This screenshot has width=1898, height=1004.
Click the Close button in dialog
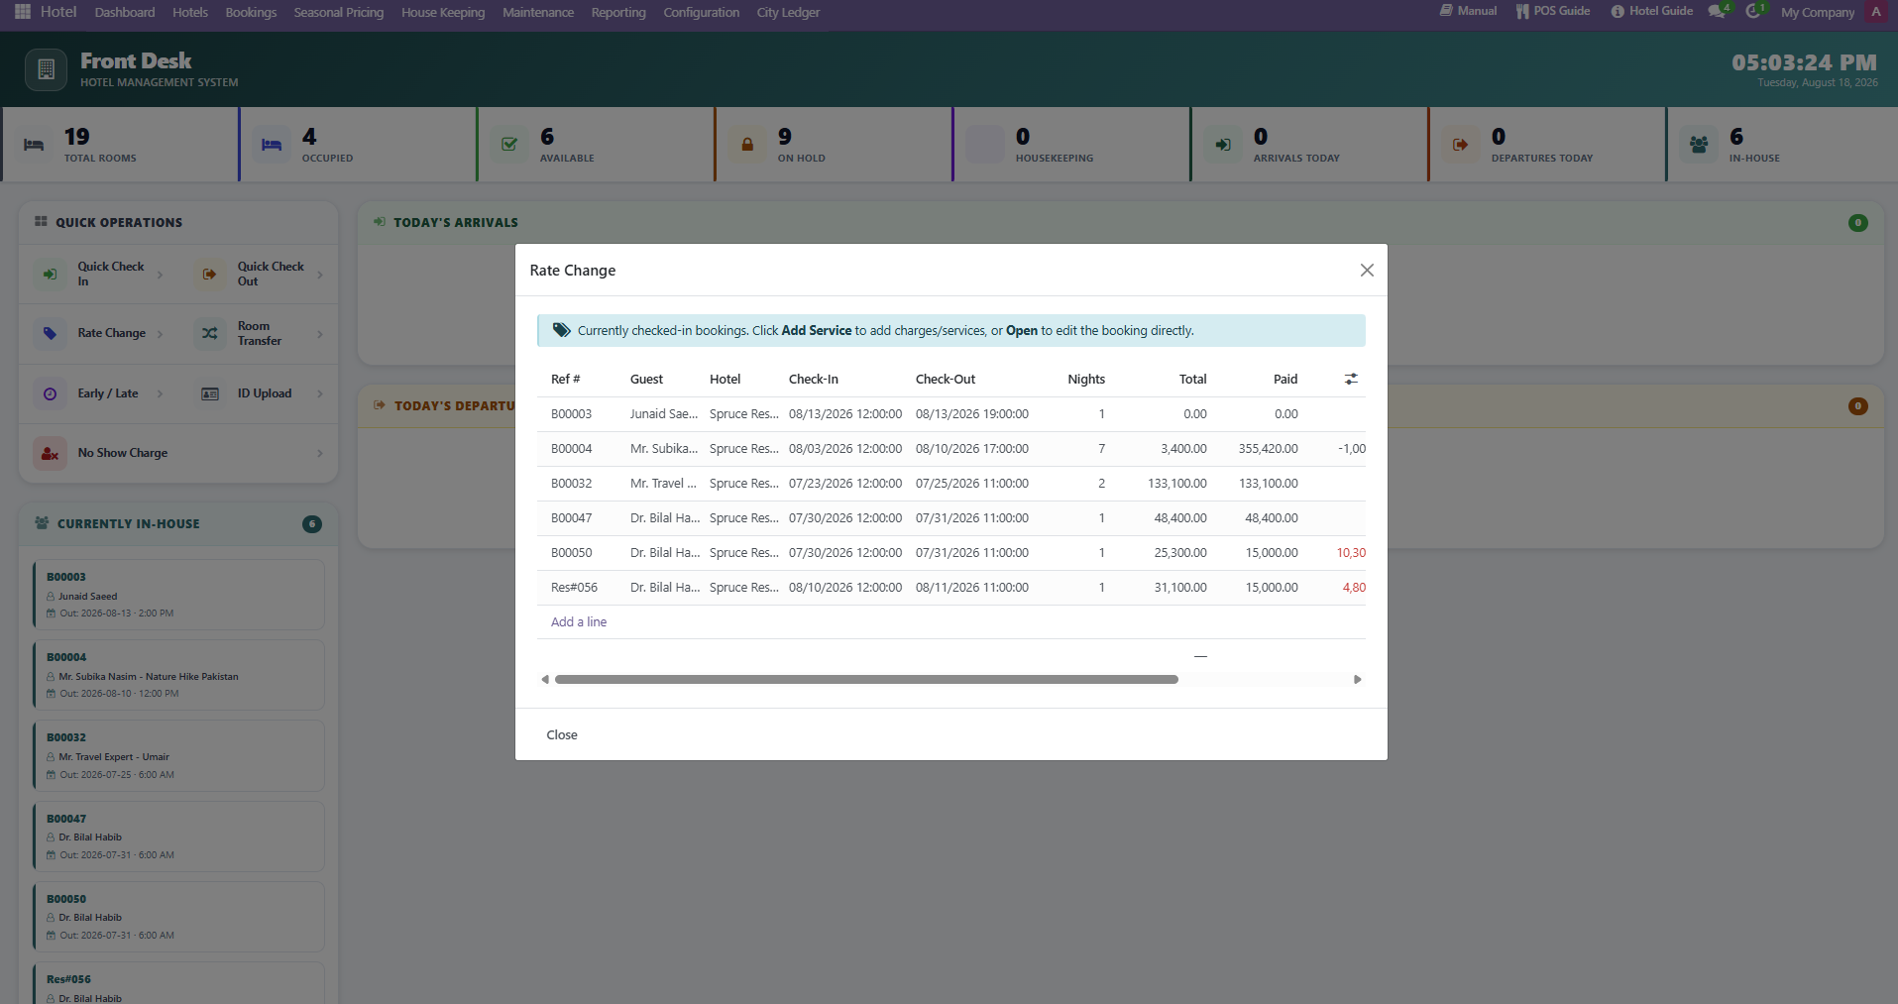coord(562,734)
